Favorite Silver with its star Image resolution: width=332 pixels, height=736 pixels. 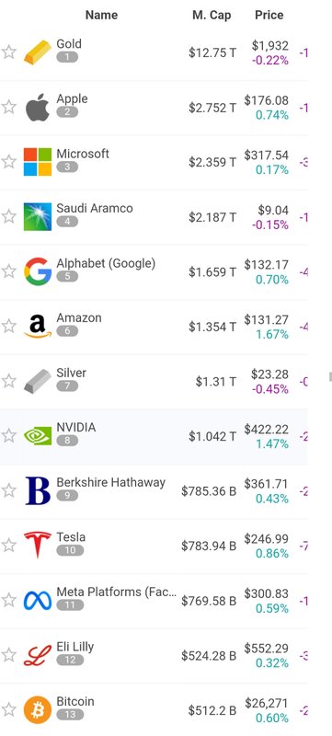9,381
